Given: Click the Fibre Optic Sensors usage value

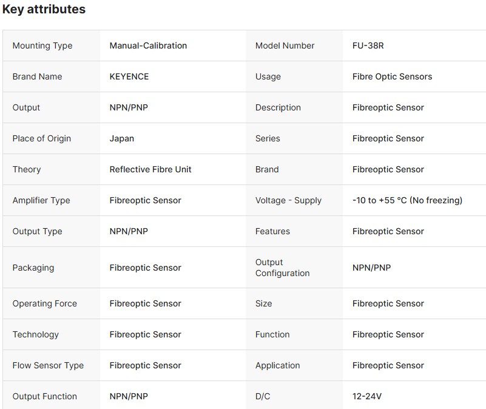Looking at the screenshot, I should click(392, 76).
